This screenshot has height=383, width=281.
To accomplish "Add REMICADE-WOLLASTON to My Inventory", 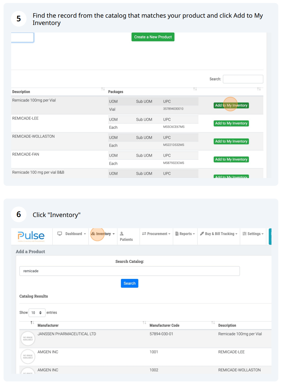I will click(231, 142).
